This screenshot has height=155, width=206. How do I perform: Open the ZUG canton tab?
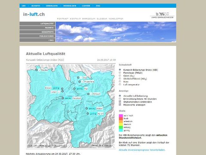pos(98,6)
